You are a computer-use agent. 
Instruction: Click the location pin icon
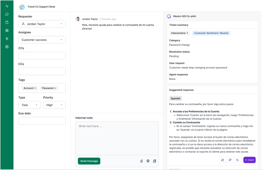148,161
